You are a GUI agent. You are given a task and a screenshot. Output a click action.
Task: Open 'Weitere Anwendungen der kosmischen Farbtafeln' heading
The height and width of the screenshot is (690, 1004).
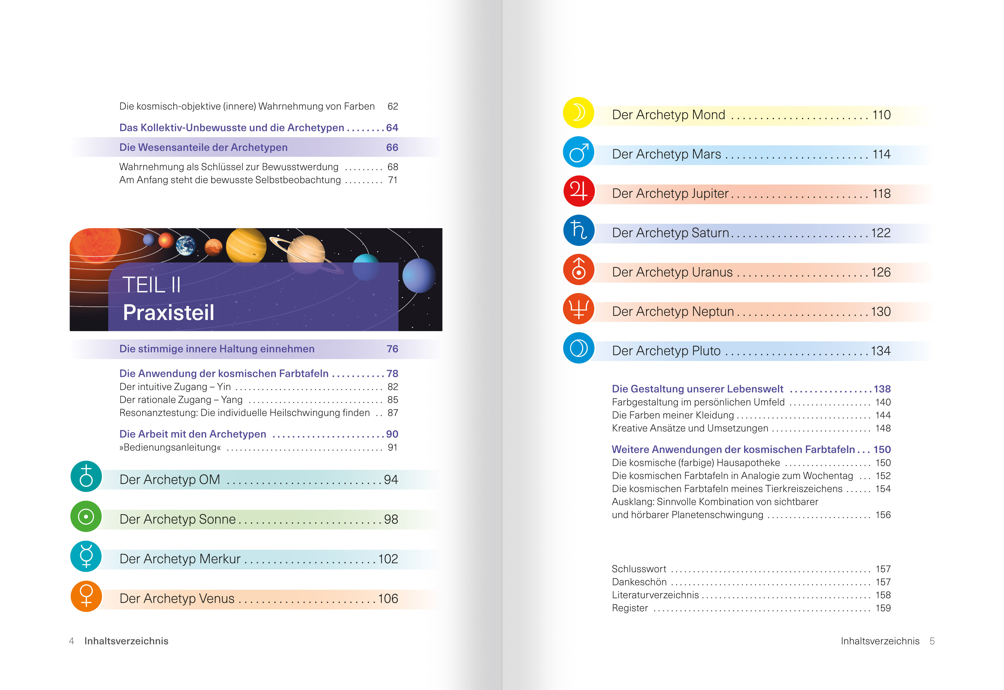[x=733, y=450]
